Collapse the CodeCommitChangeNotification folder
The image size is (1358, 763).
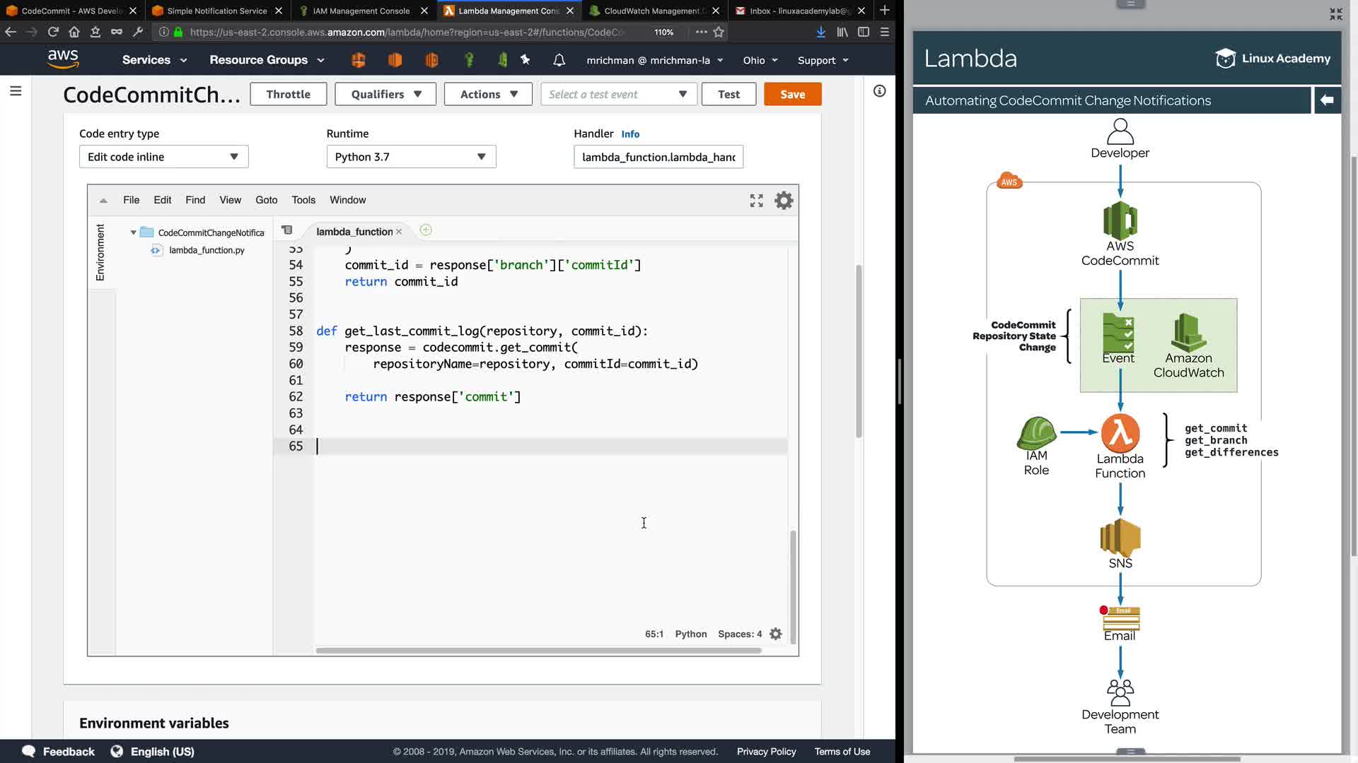click(133, 232)
